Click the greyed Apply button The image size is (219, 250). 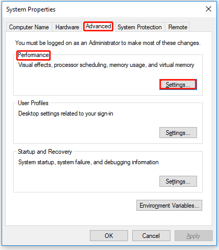point(193,236)
